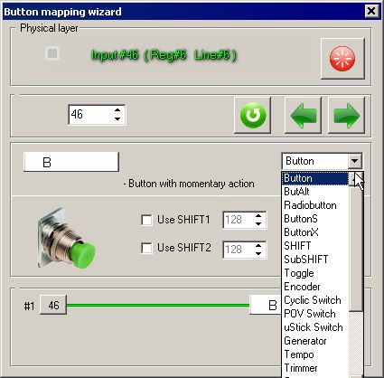384x378 pixels.
Task: Click the large B logical button field
Action: [x=71, y=162]
